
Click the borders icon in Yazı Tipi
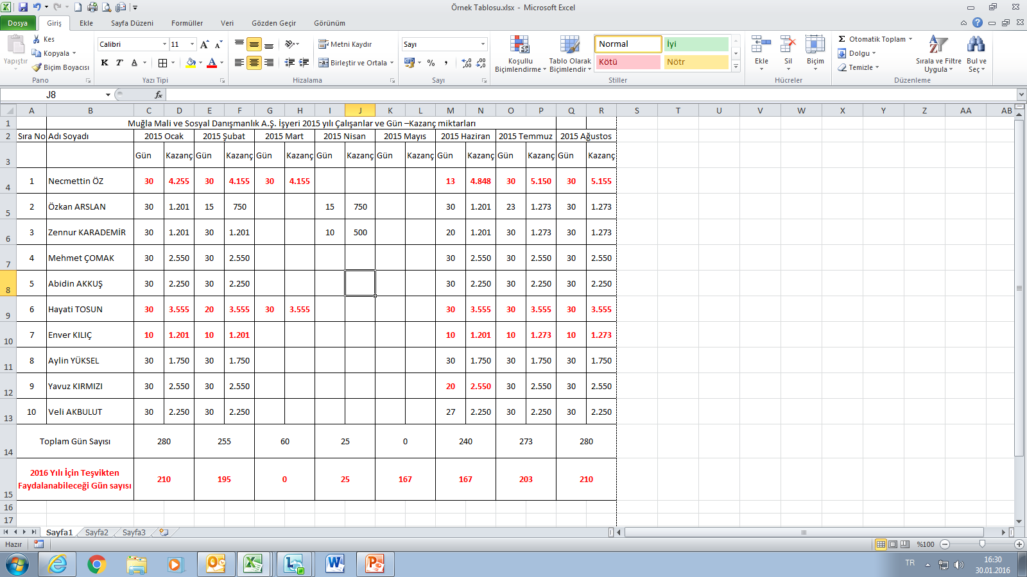(163, 63)
